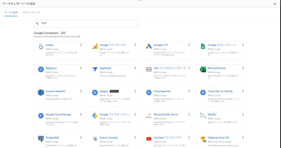Screen dimensions: 281x148
Task: Select the CSV ファイルのアップロード title
Action: (170, 68)
